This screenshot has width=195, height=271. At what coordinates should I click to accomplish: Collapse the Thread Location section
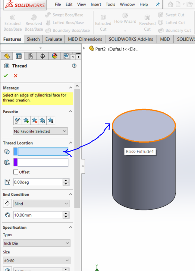(x=70, y=143)
